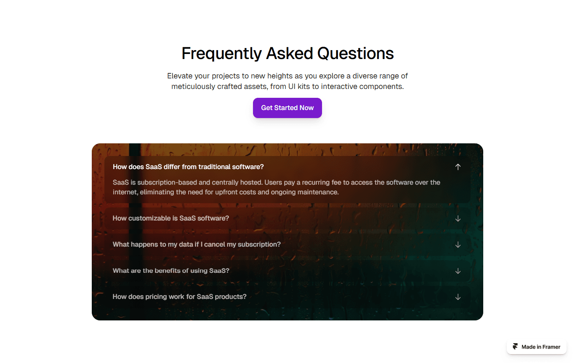This screenshot has height=363, width=575.
Task: Click the down arrow next to the cancel subscription question
Action: click(x=458, y=245)
